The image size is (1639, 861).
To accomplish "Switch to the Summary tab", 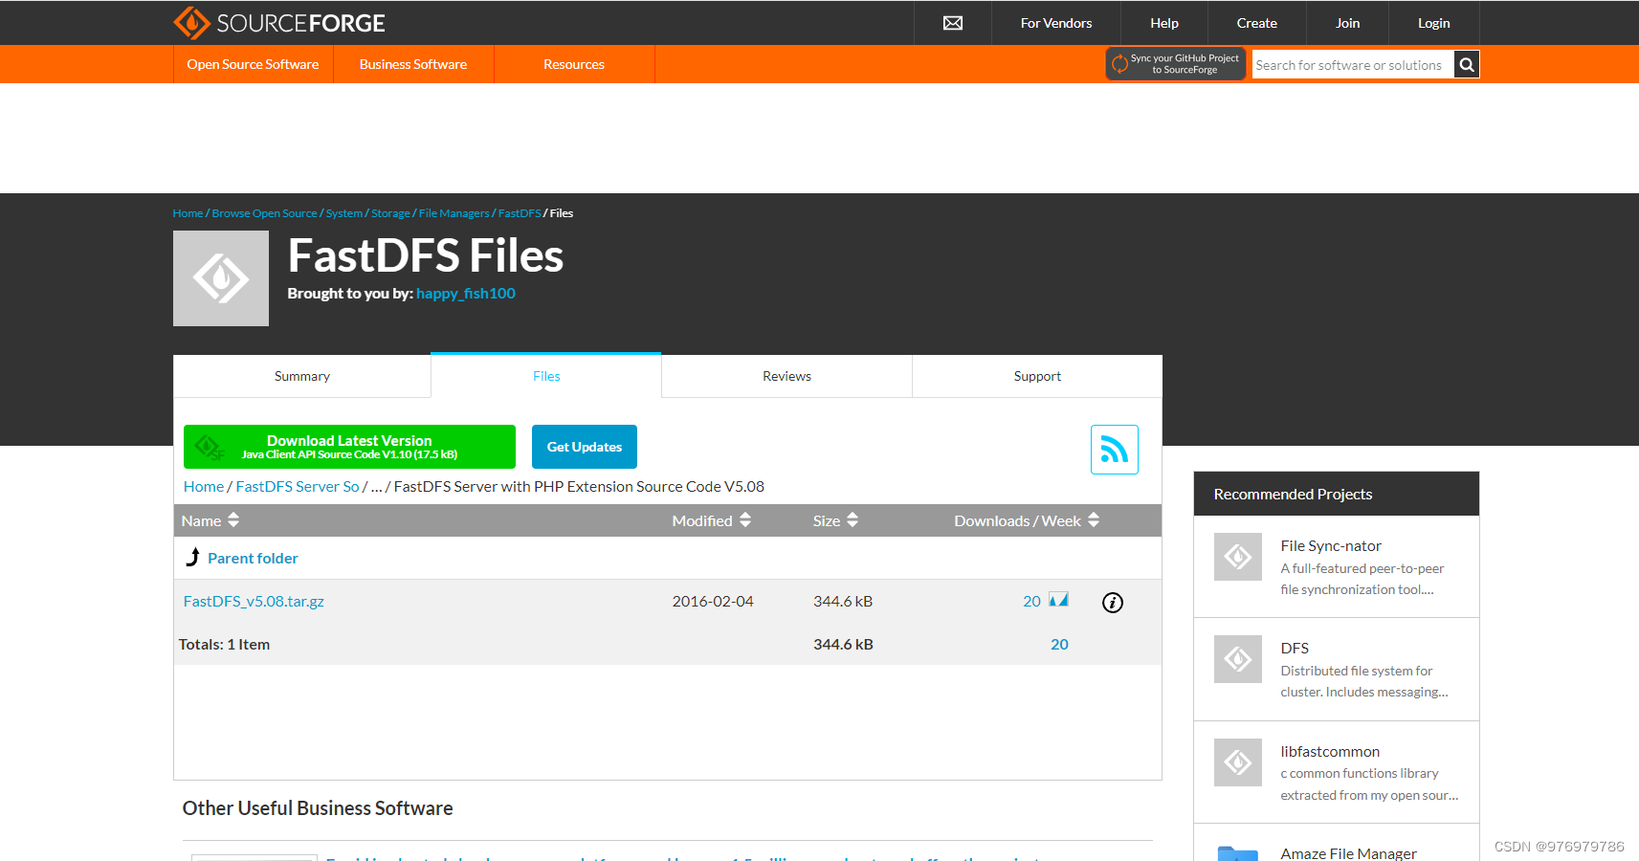I will click(x=302, y=376).
